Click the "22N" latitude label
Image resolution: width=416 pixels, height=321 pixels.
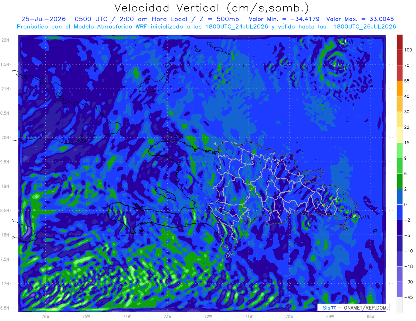[x=5, y=40]
